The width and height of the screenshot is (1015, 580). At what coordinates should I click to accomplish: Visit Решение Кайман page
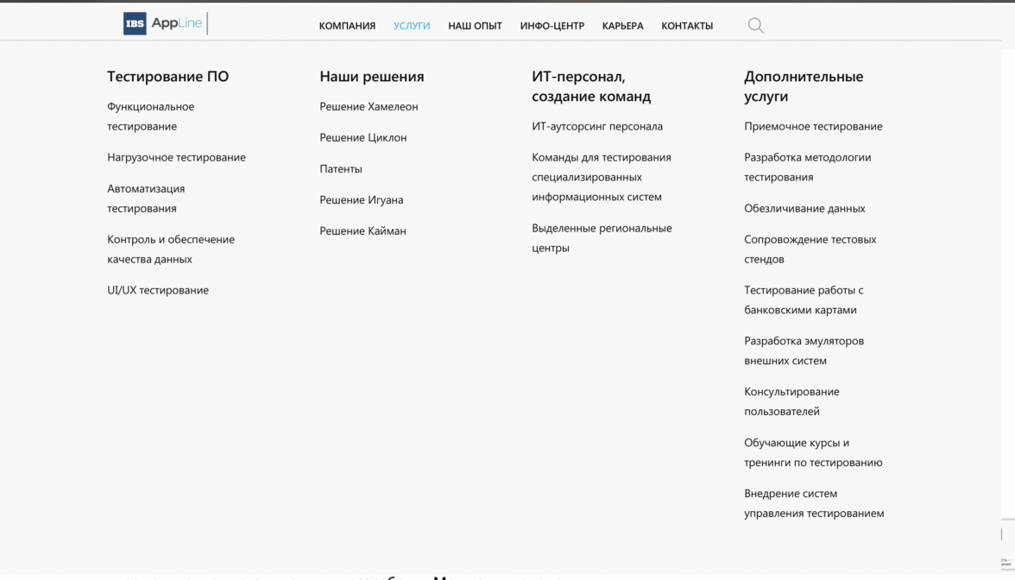tap(362, 230)
